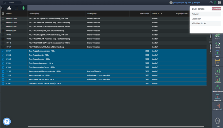Viewport: 223px width, 128px height.
Task: Sort by Product column header
Action: pos(9,14)
